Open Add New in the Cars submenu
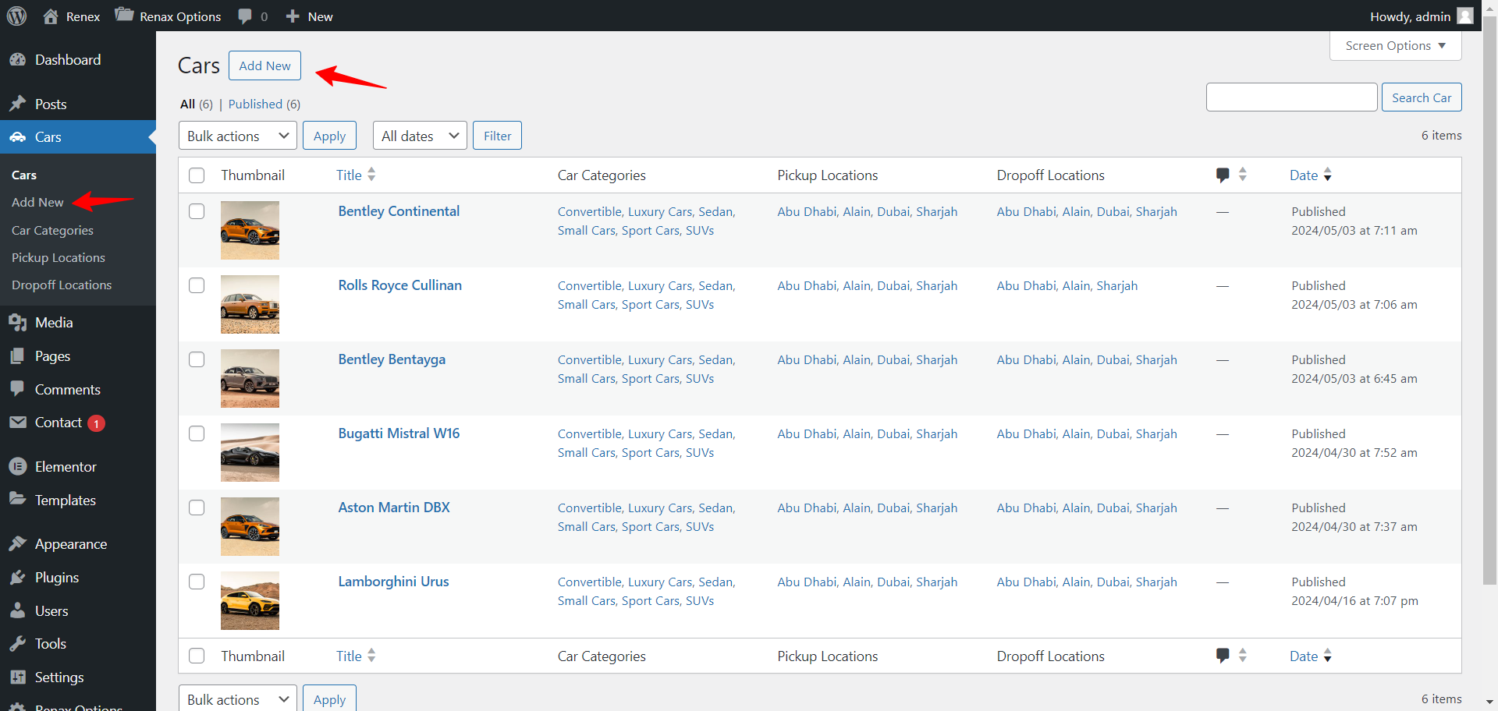The image size is (1498, 711). (37, 203)
